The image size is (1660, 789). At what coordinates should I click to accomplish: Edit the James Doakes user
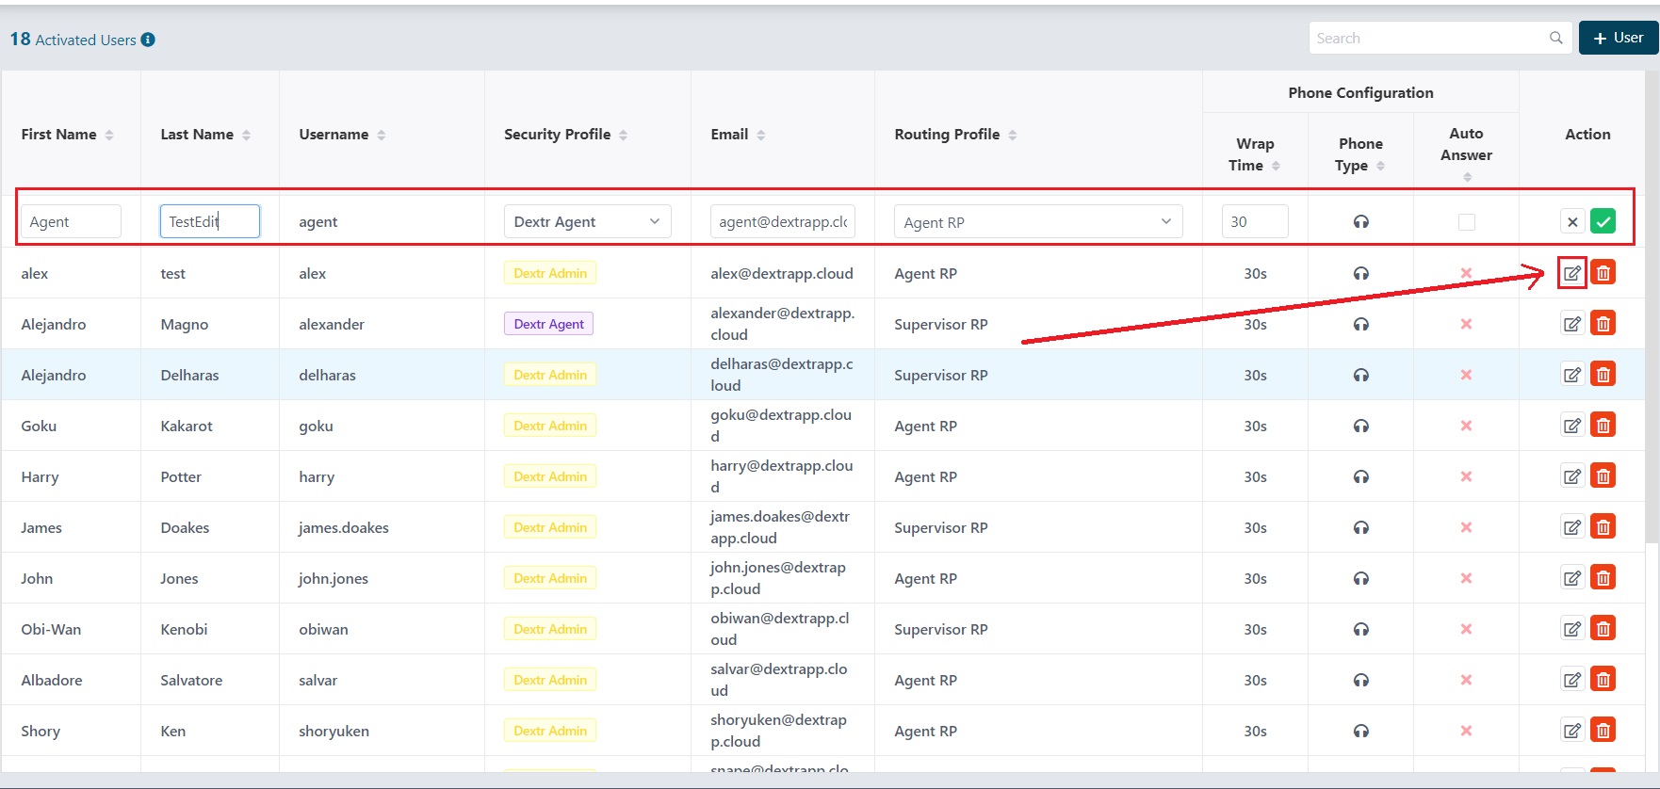pos(1571,527)
